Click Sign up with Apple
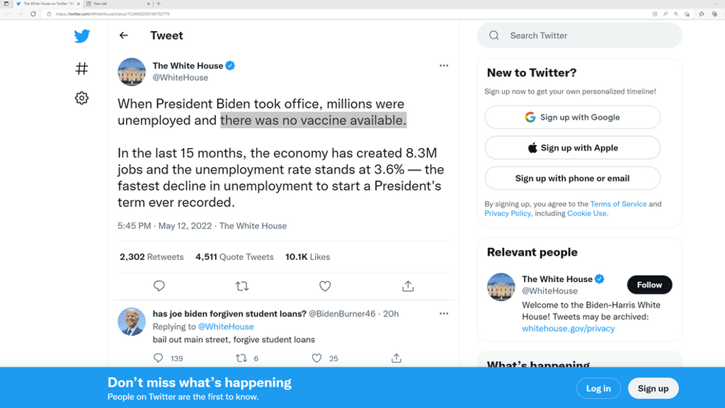The width and height of the screenshot is (725, 408). tap(572, 148)
